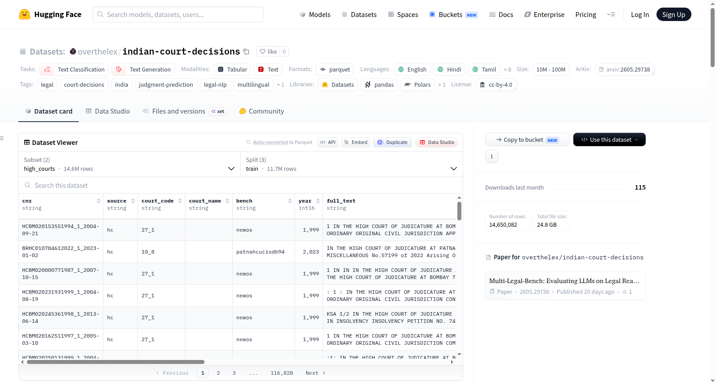Expand the +1 more tags
Viewport: 716px width, 385px height.
[x=281, y=85]
